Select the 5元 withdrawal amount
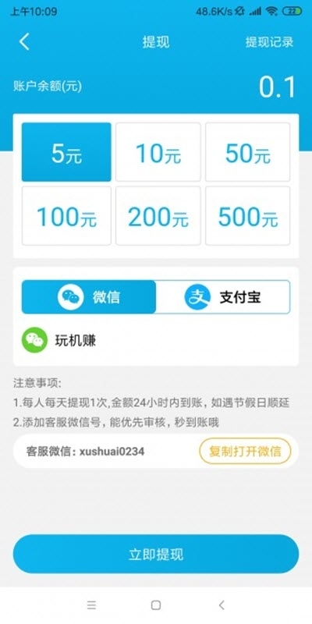Screen dimensions: 312x624 pyautogui.click(x=66, y=152)
